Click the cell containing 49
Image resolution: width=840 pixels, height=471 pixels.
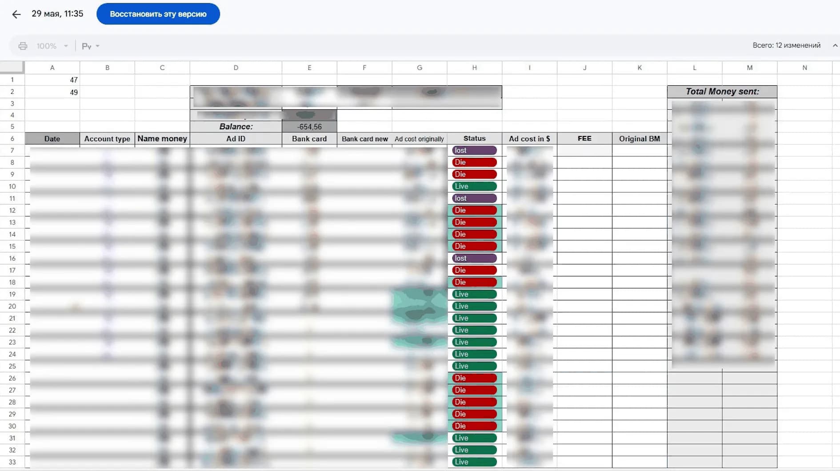tap(52, 92)
